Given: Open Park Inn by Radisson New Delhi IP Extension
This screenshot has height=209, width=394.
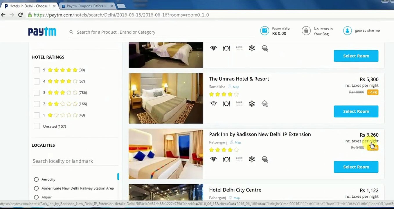Looking at the screenshot, I should (260, 134).
